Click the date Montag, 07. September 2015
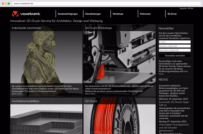 pos(173,122)
